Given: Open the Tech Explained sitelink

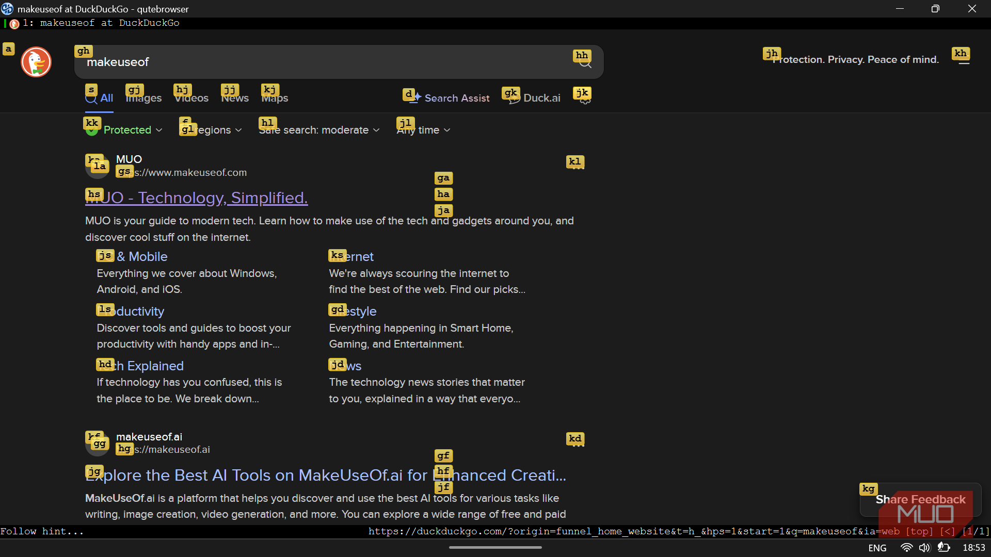Looking at the screenshot, I should tap(140, 366).
